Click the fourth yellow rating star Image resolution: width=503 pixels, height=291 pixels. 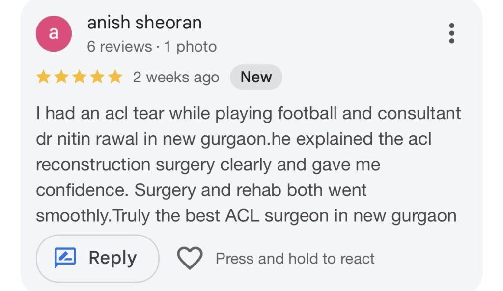[x=97, y=77]
